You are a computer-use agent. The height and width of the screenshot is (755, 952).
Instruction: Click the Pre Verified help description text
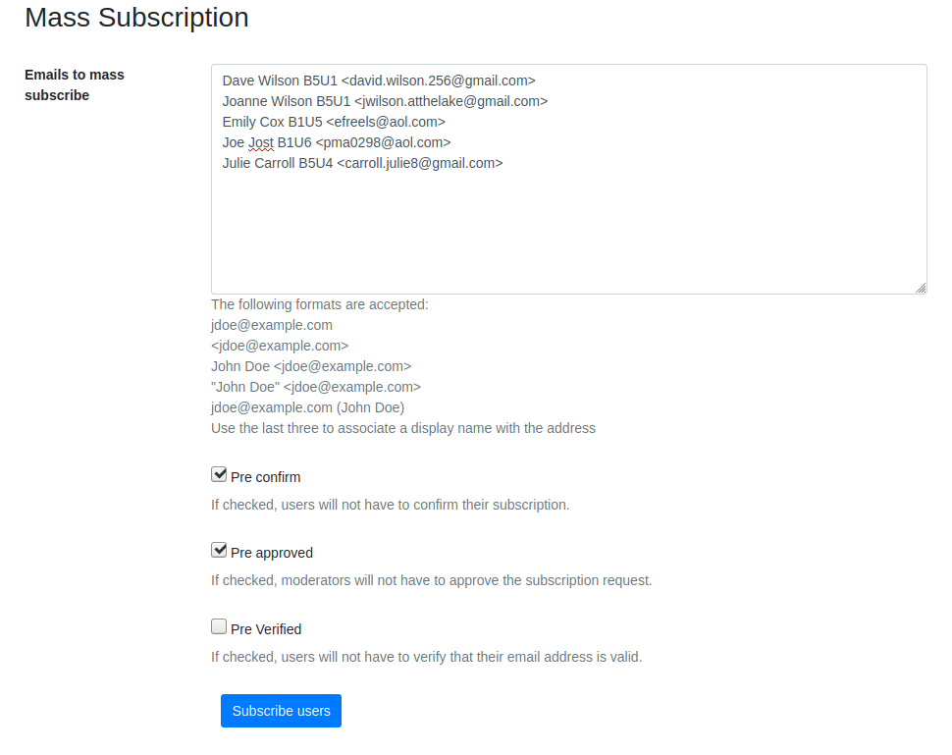[x=426, y=657]
